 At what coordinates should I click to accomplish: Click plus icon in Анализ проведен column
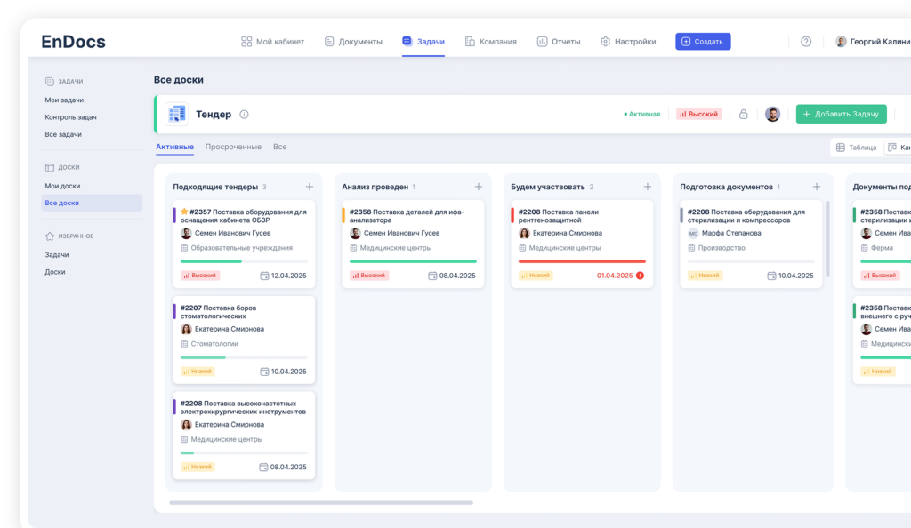pos(478,187)
